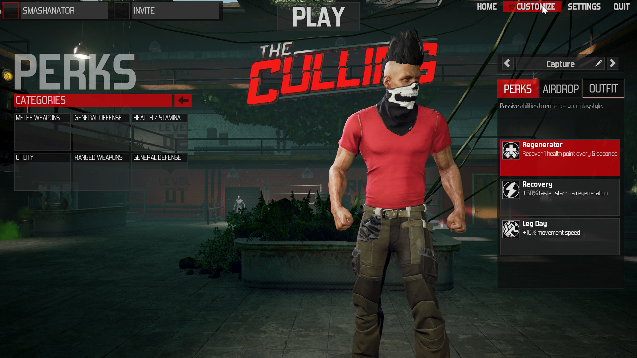Toggle the Utility category selection
637x358 pixels.
[42, 171]
